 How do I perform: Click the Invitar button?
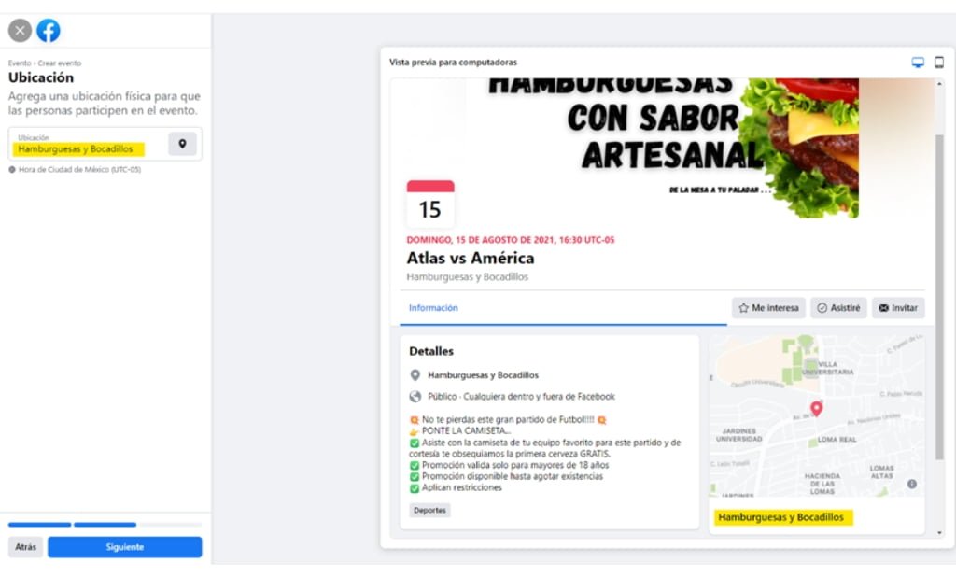[898, 307]
